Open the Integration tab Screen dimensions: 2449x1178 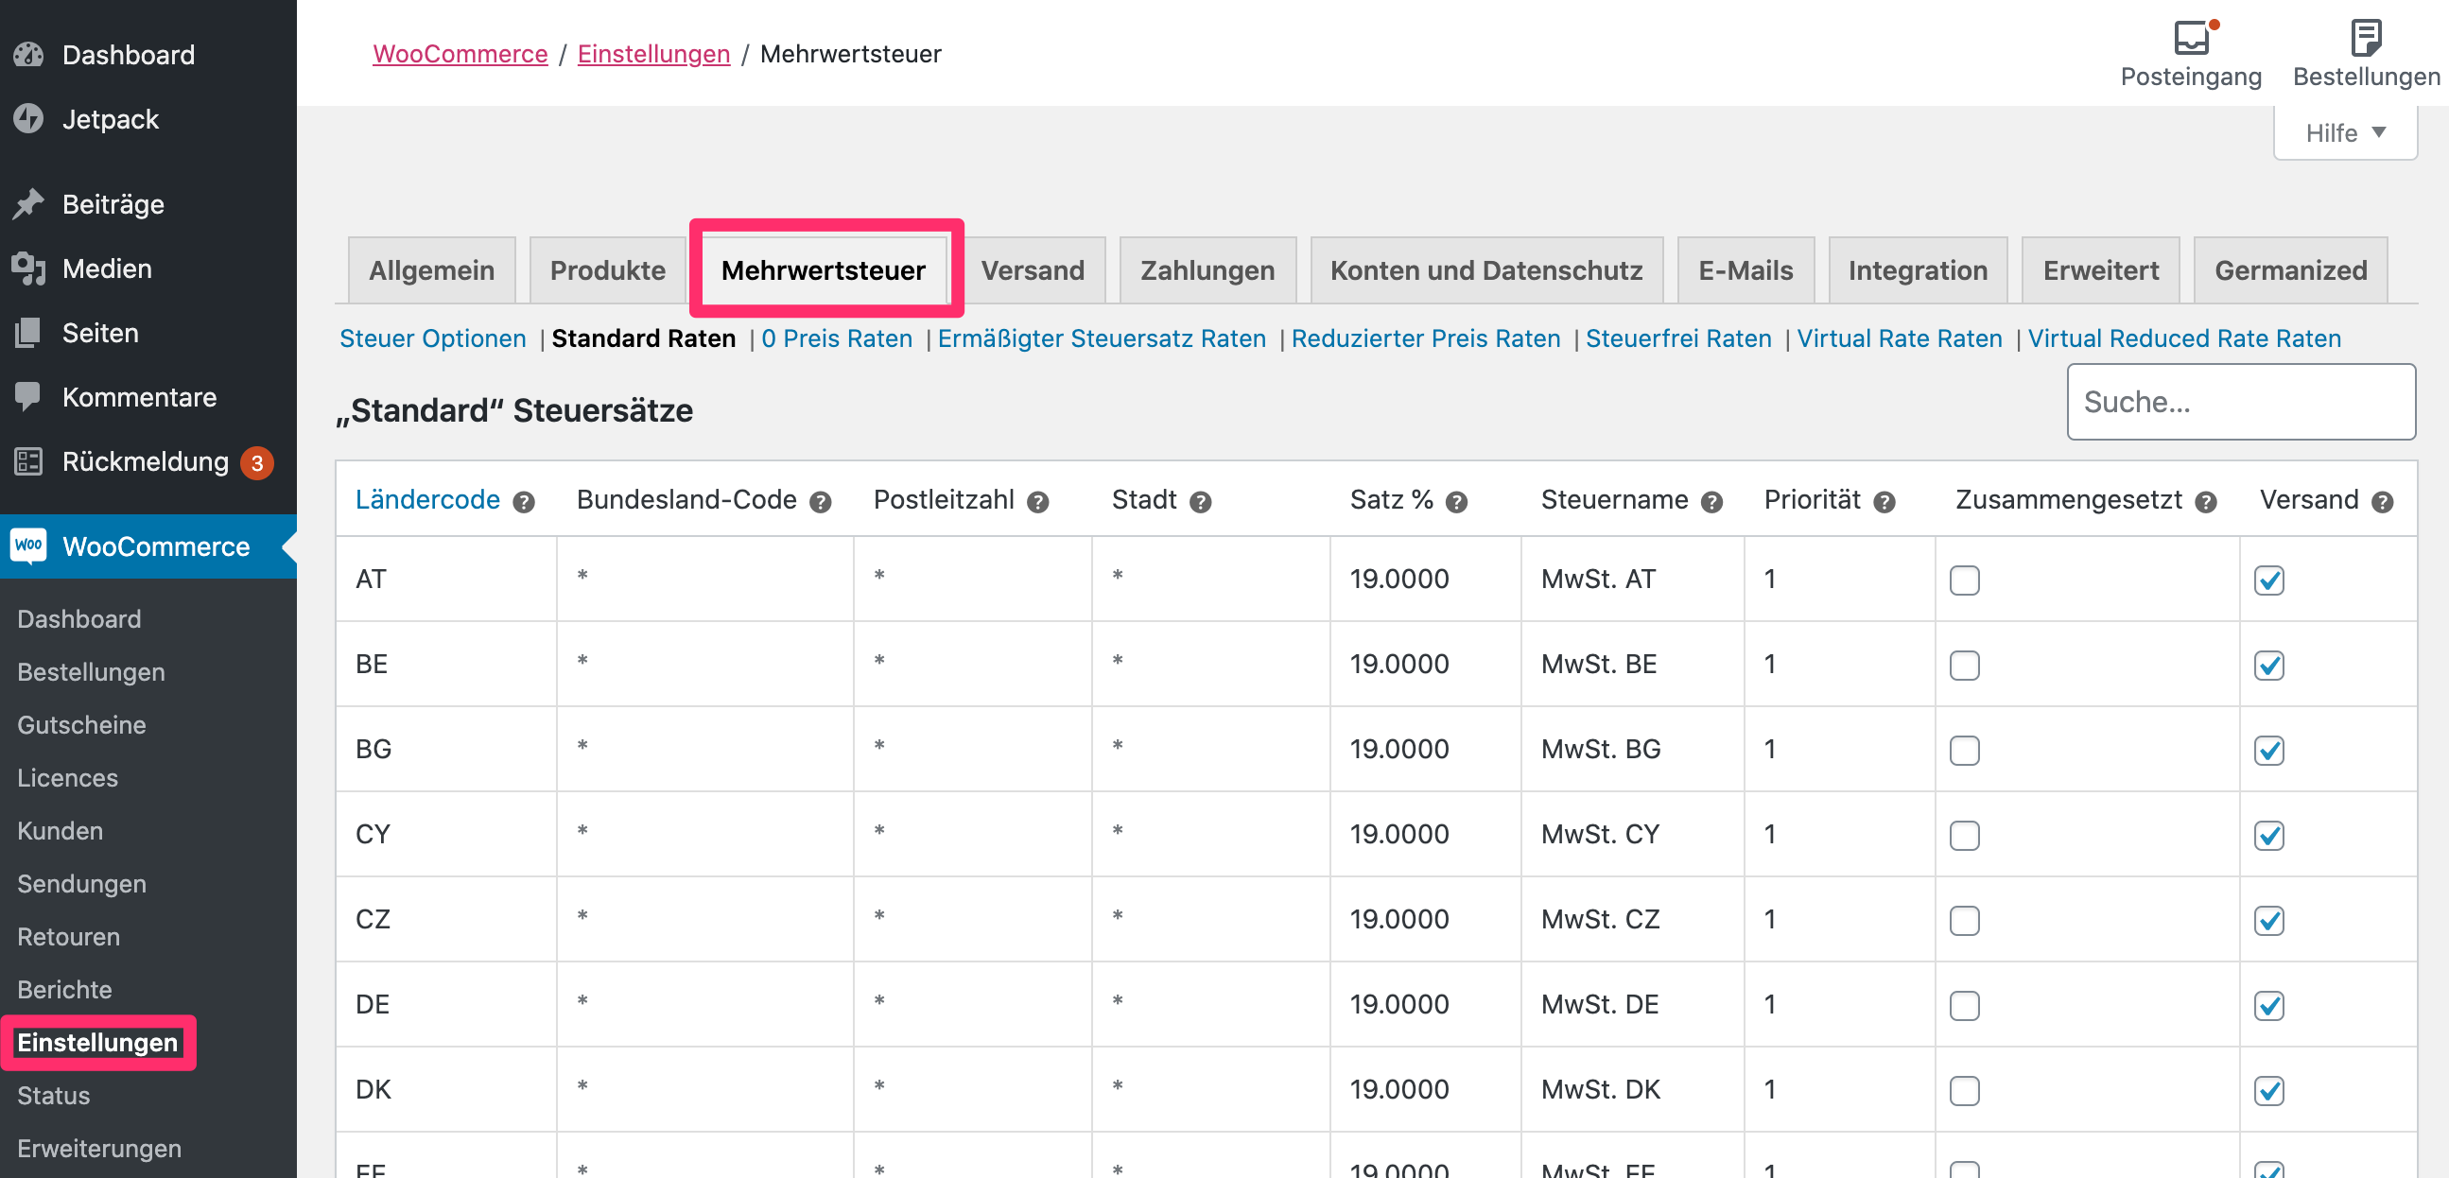[1918, 270]
